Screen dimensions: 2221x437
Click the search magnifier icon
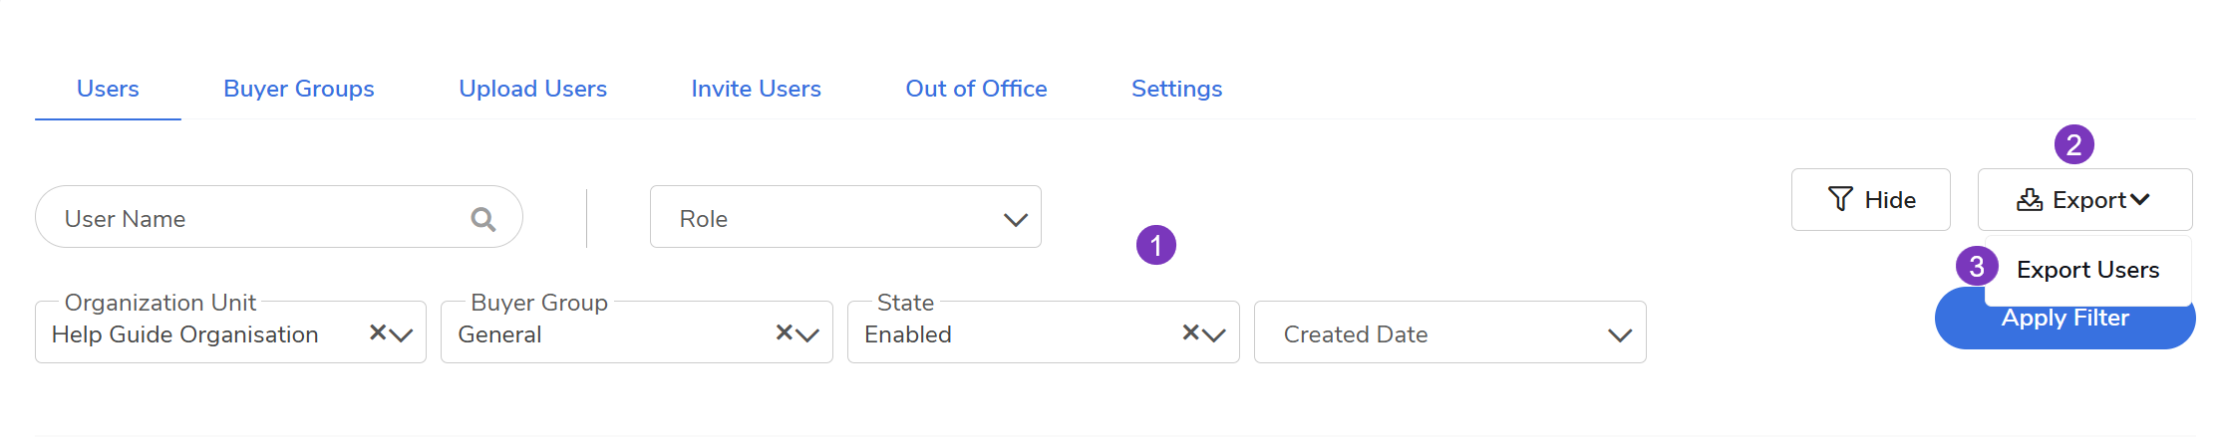click(x=482, y=219)
